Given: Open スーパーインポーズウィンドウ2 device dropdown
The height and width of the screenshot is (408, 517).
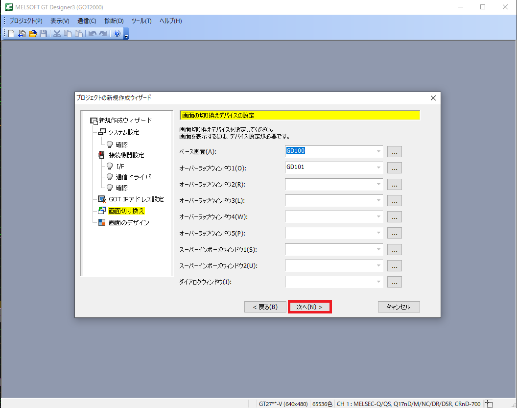Looking at the screenshot, I should 378,265.
